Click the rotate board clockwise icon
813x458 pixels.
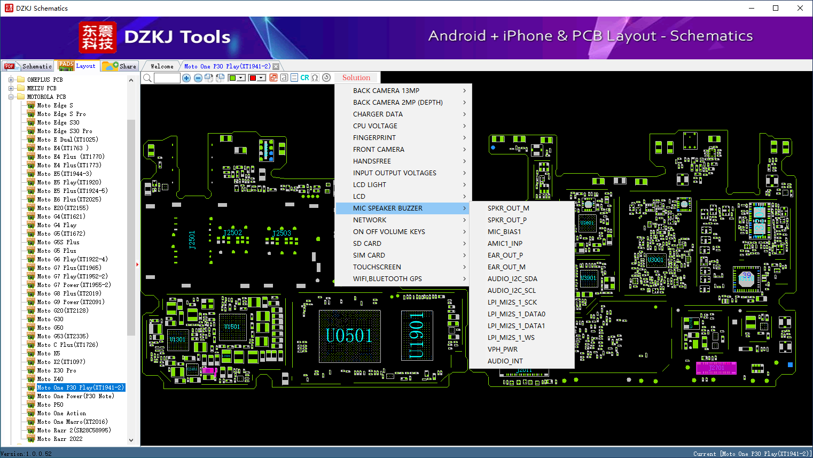209,78
